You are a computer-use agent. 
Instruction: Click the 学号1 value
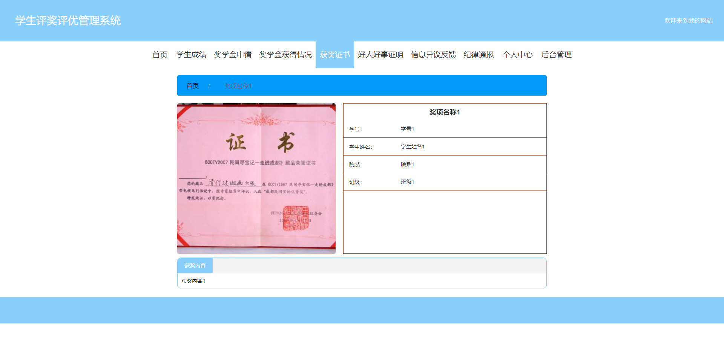pyautogui.click(x=407, y=129)
